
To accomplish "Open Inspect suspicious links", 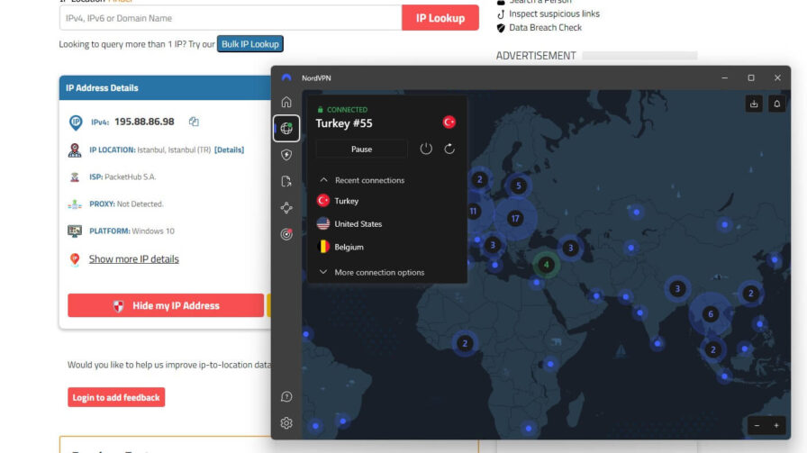I will coord(554,14).
